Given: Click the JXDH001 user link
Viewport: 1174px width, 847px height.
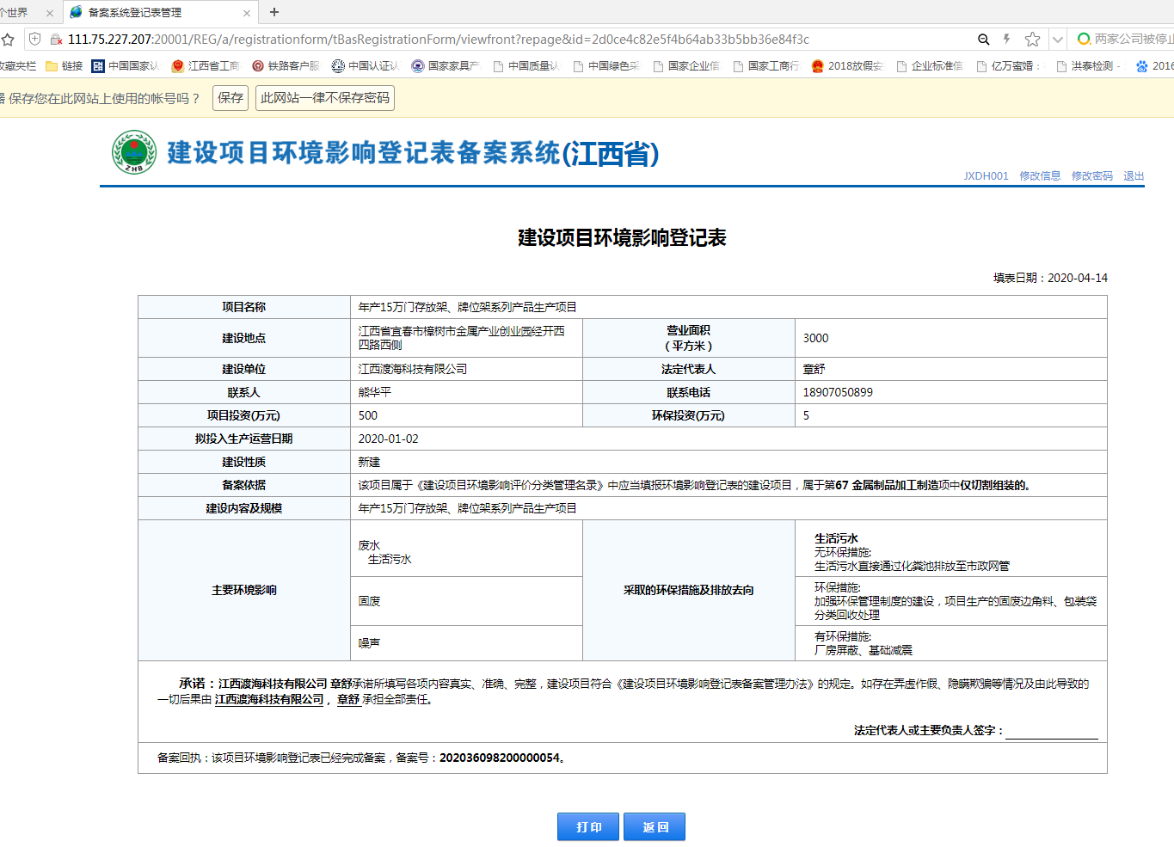Looking at the screenshot, I should pos(986,175).
